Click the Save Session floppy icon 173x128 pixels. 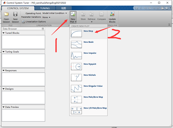tap(15, 14)
